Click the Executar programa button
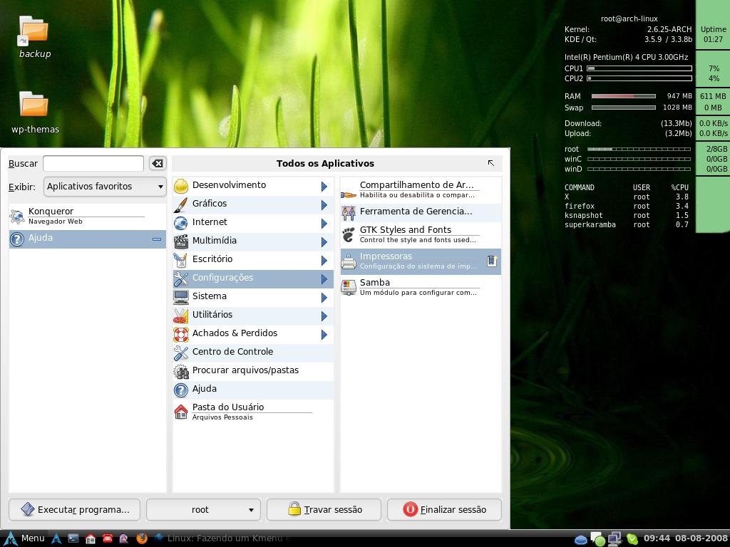The image size is (730, 547). pyautogui.click(x=74, y=510)
